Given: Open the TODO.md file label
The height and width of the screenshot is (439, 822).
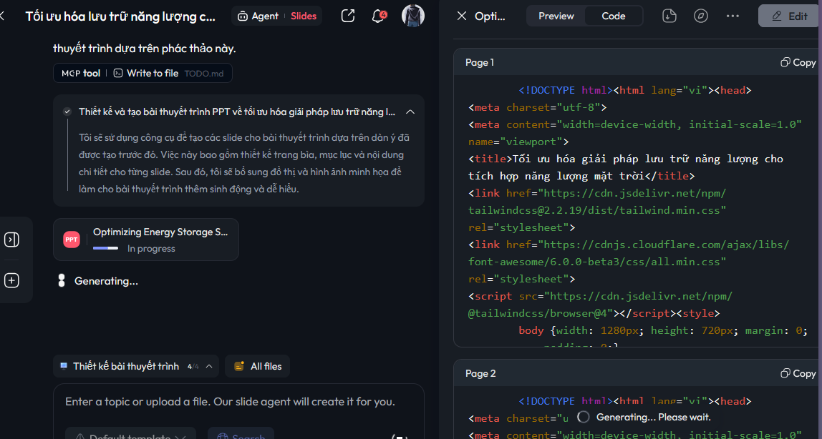Looking at the screenshot, I should (x=204, y=74).
